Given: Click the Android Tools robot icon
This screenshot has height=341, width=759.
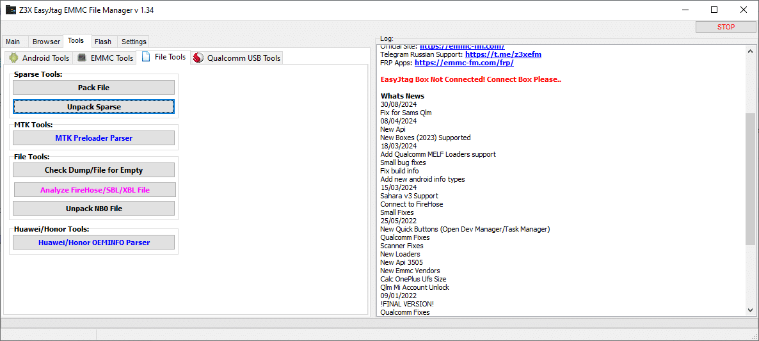Looking at the screenshot, I should [x=13, y=58].
